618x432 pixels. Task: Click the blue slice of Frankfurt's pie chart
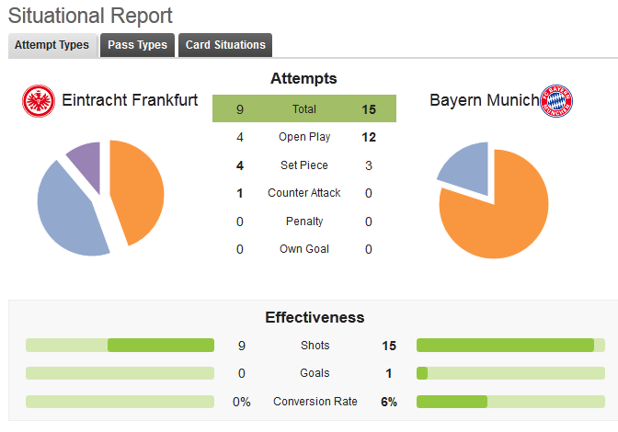(69, 212)
